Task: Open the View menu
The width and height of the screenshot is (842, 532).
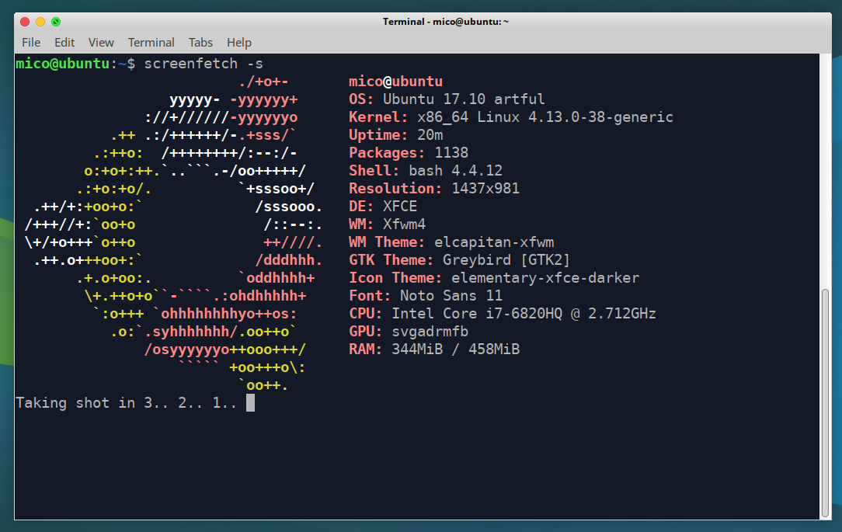Action: coord(101,43)
